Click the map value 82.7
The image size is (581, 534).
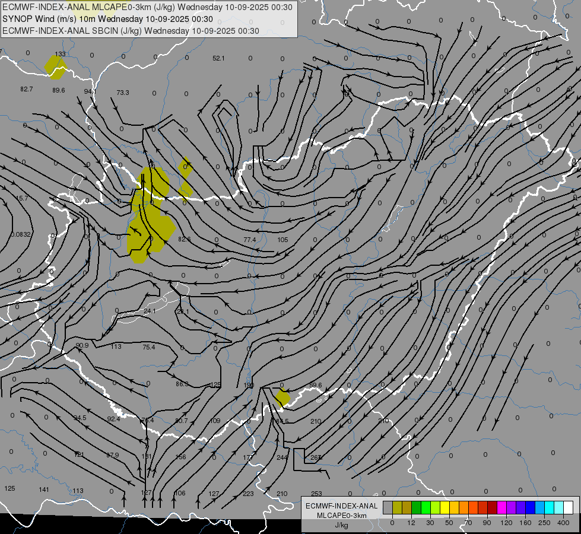click(x=27, y=89)
